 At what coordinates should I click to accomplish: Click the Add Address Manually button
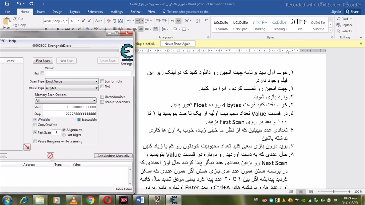coord(113,156)
